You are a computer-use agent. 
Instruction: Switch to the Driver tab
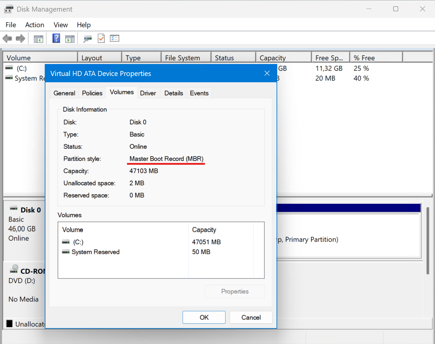pos(148,93)
